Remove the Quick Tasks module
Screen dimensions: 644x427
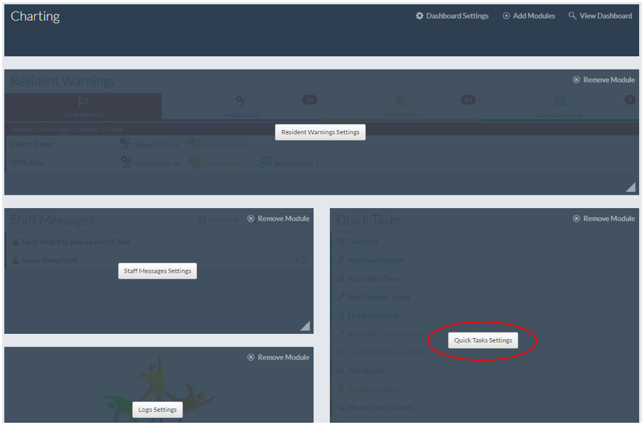(603, 219)
